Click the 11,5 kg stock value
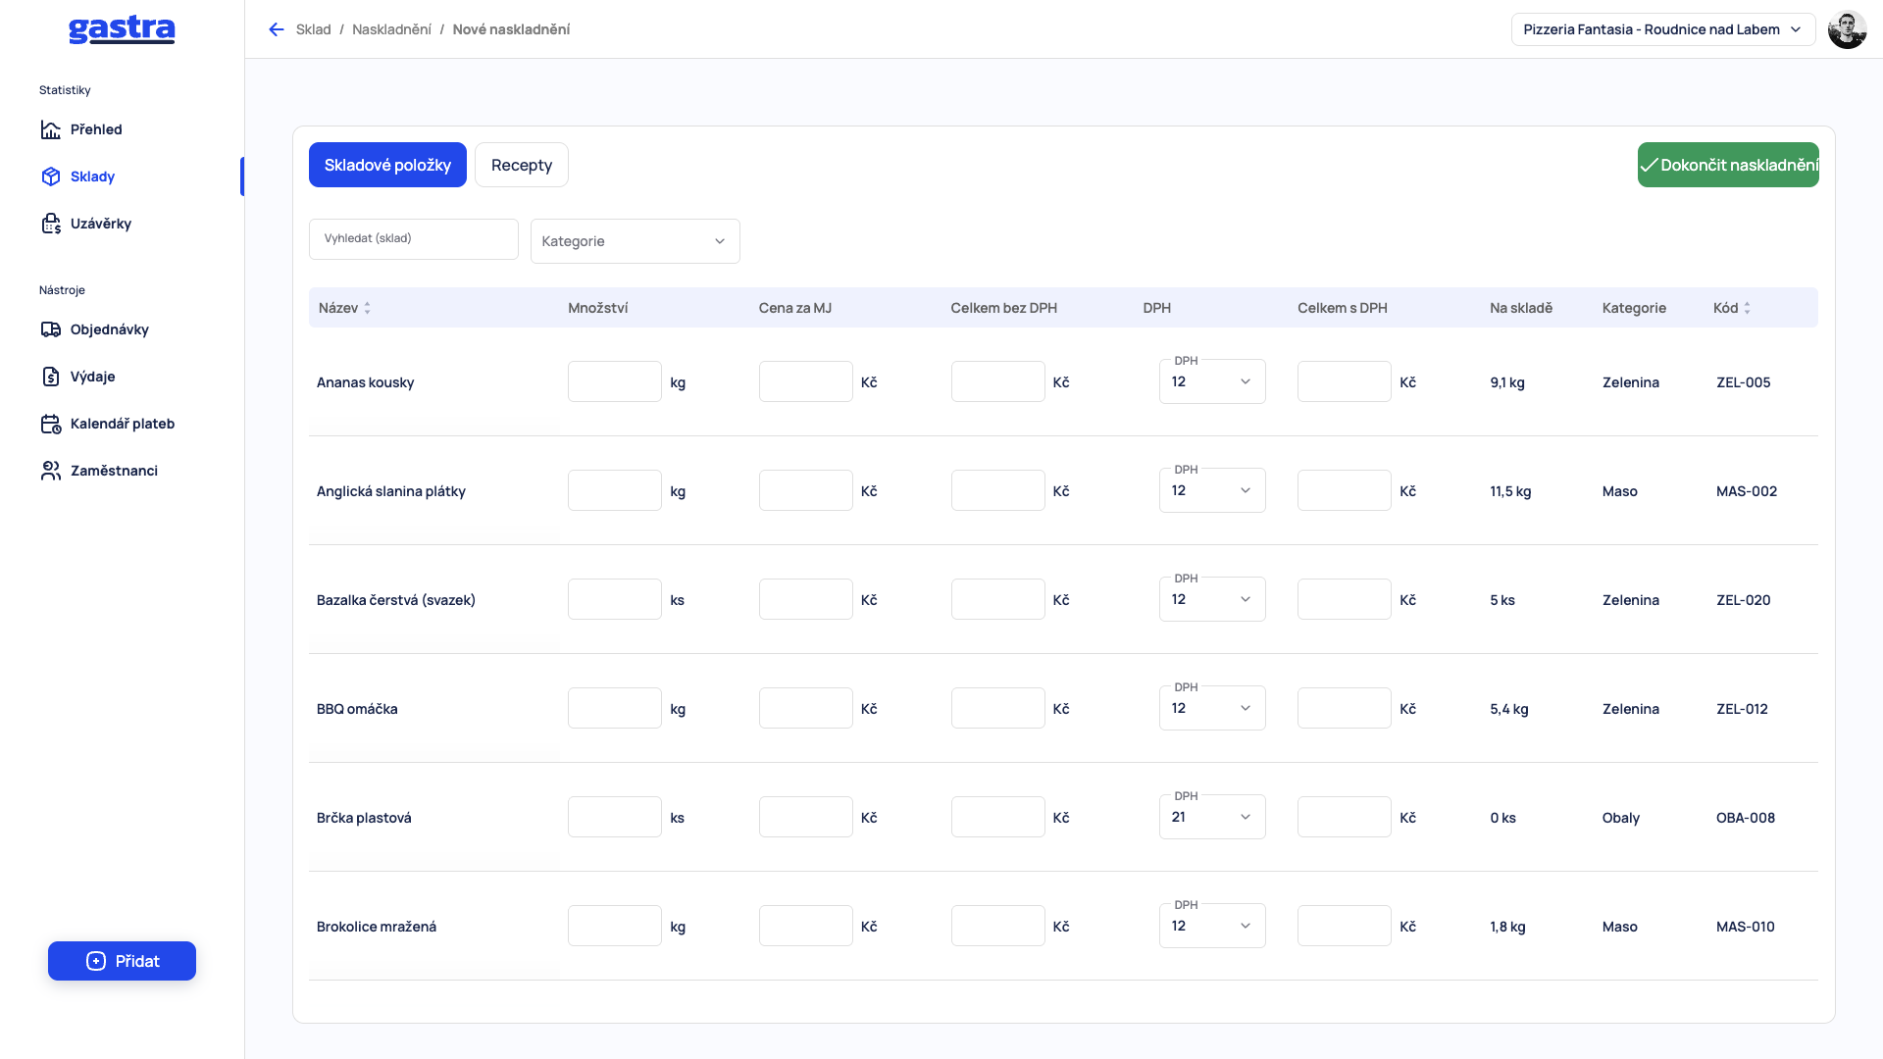This screenshot has height=1059, width=1883. tap(1510, 491)
